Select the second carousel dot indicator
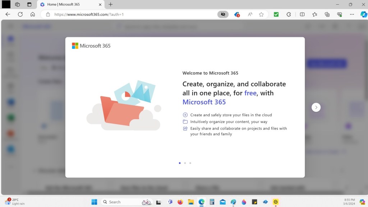Screen dimensions: 368x207 185,163
